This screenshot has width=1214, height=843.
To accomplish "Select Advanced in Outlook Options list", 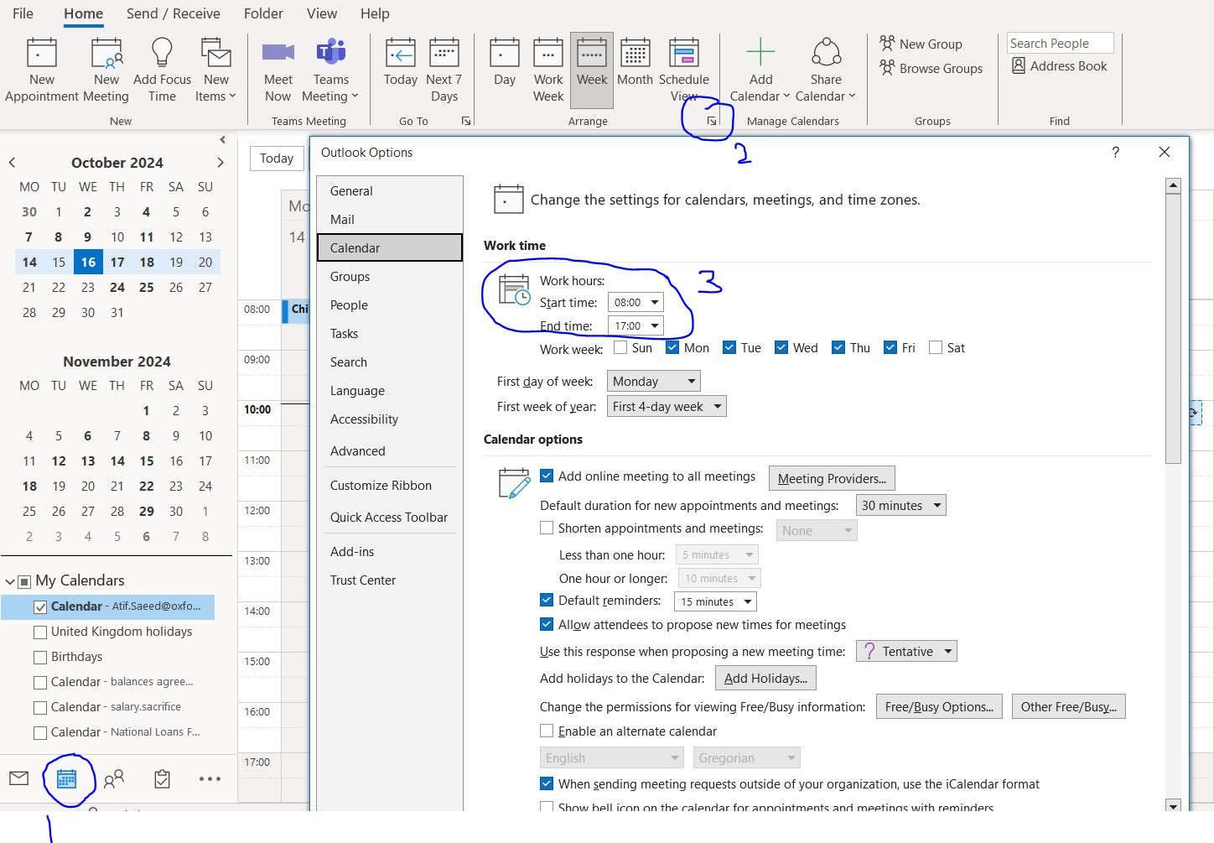I will tap(358, 450).
